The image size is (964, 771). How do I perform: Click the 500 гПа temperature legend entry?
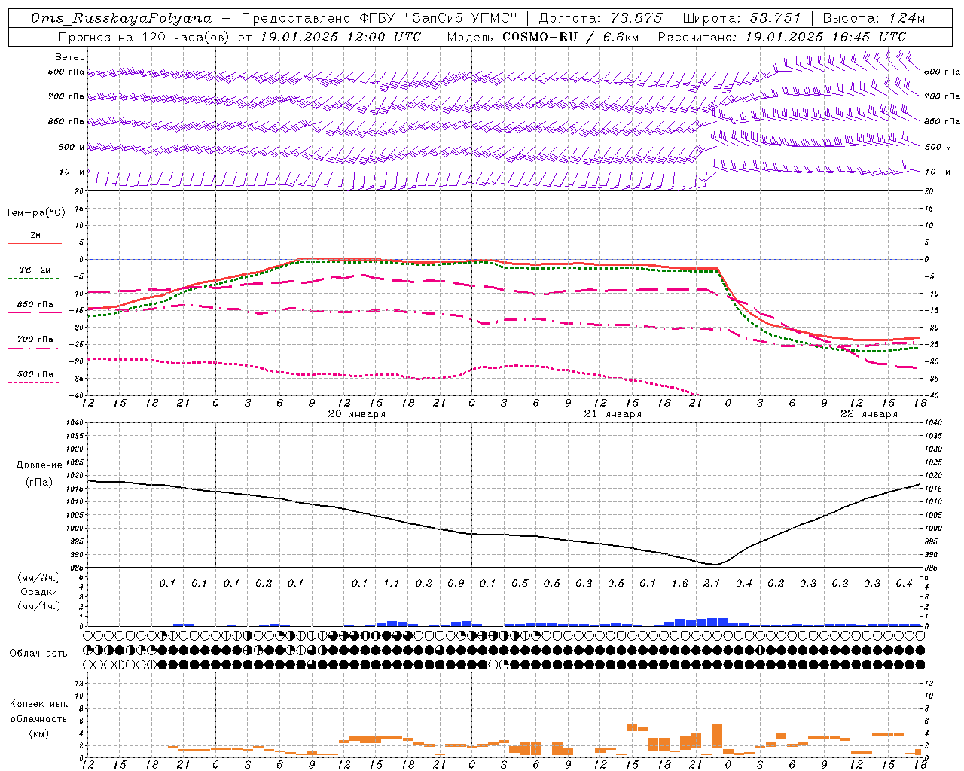click(35, 374)
